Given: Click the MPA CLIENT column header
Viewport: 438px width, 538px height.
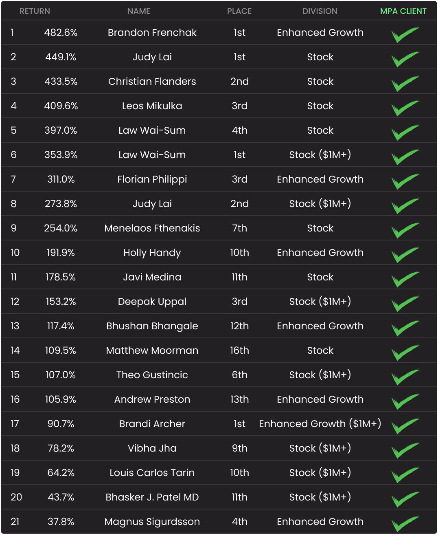Looking at the screenshot, I should (403, 11).
